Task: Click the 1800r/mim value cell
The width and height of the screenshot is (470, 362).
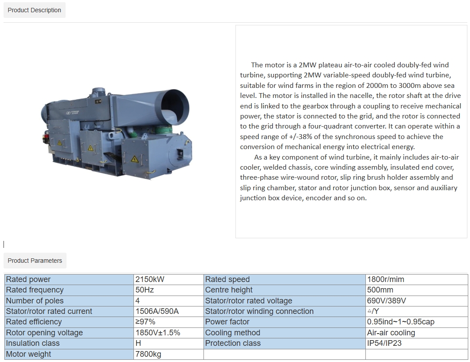Action: (x=416, y=279)
